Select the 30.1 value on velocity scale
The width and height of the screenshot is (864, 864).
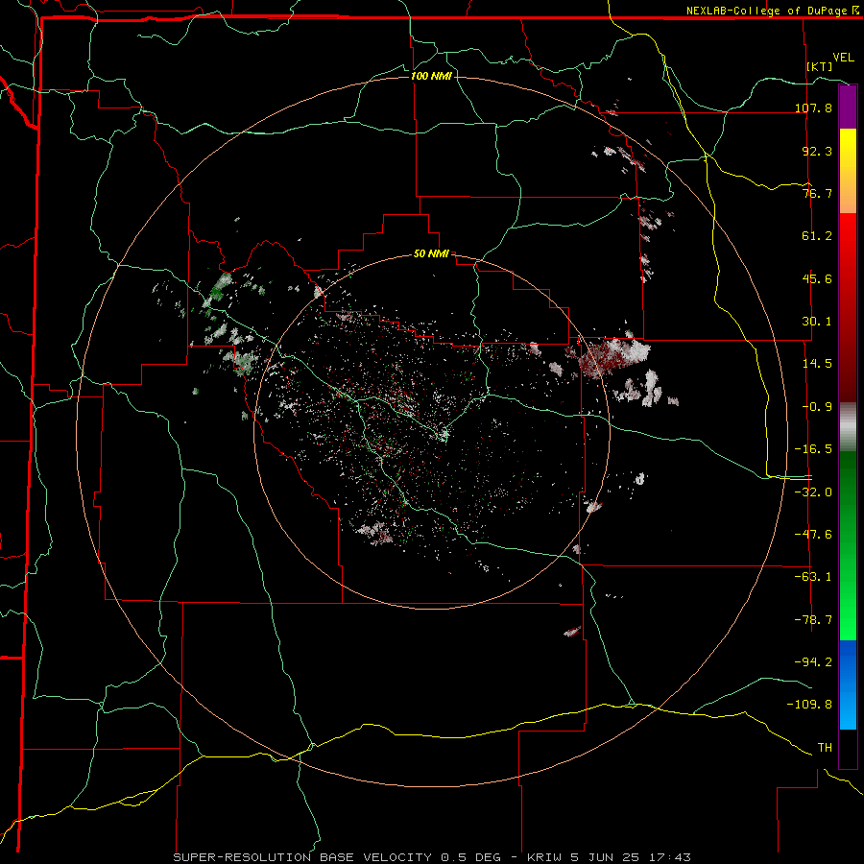tap(817, 322)
